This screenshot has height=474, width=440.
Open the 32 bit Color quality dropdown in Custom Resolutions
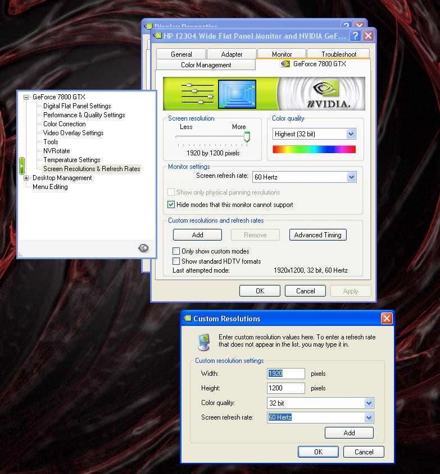tap(369, 403)
